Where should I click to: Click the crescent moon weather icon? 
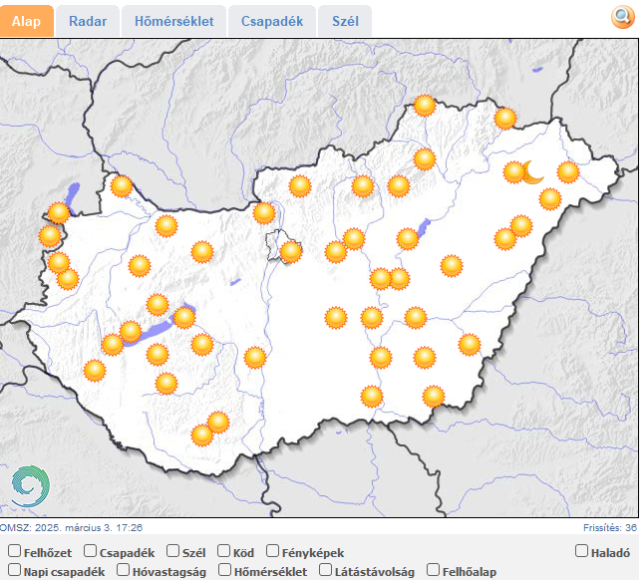pyautogui.click(x=533, y=173)
